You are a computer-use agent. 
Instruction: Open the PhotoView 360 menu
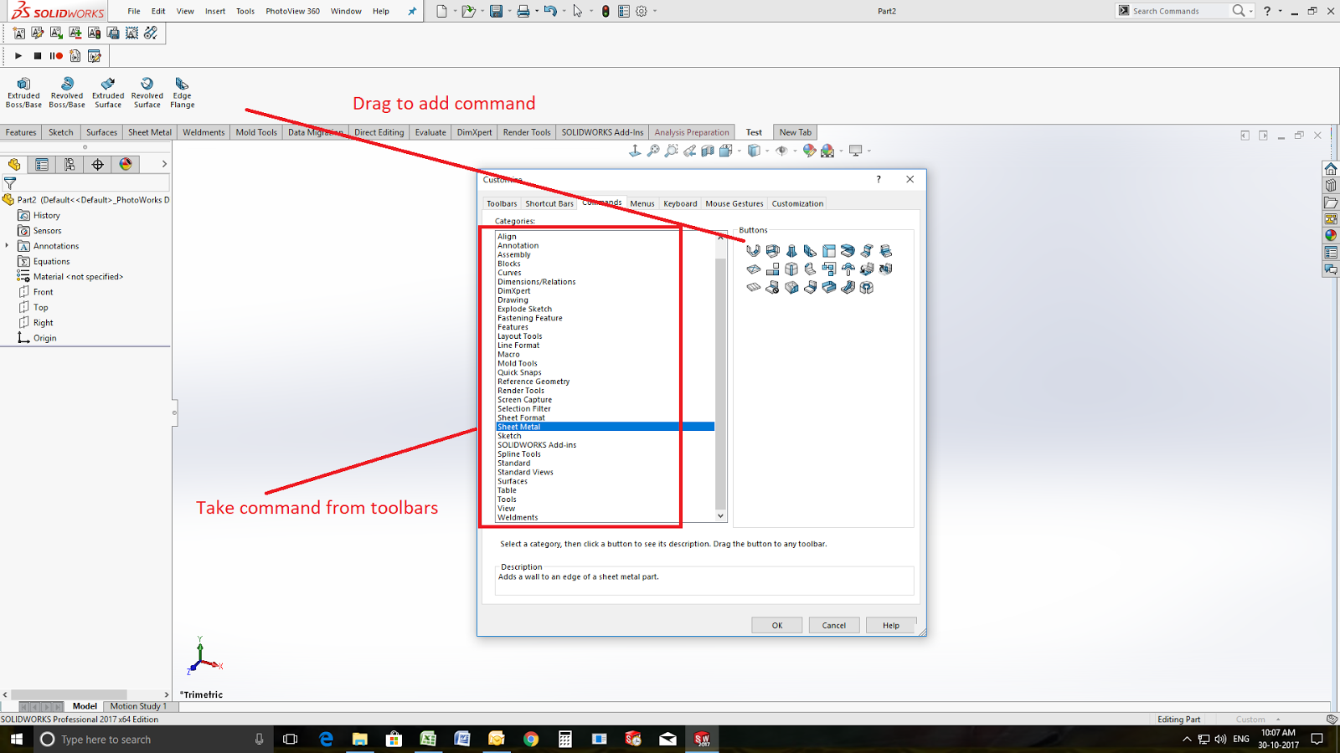coord(292,11)
